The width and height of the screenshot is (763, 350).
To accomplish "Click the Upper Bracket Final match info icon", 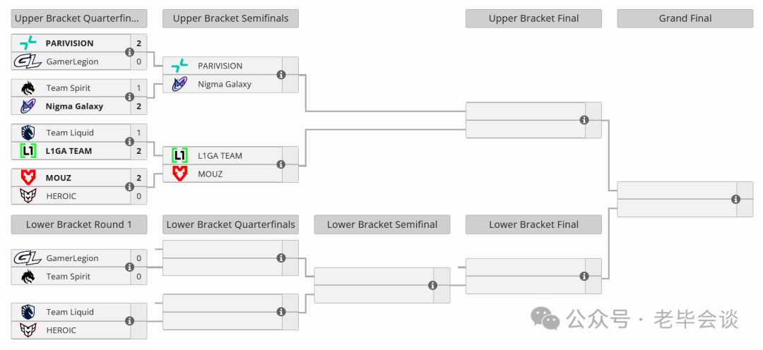I will point(584,120).
